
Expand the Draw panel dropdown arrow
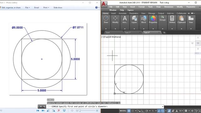pyautogui.click(x=106, y=29)
